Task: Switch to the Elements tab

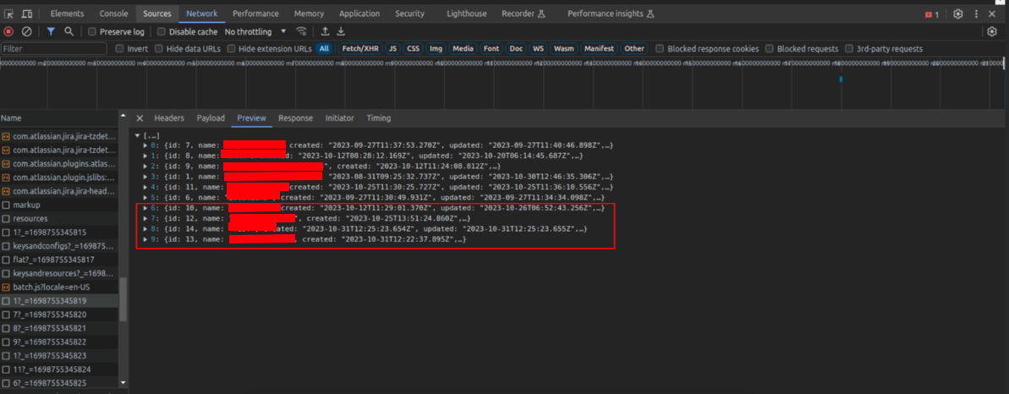Action: click(67, 14)
